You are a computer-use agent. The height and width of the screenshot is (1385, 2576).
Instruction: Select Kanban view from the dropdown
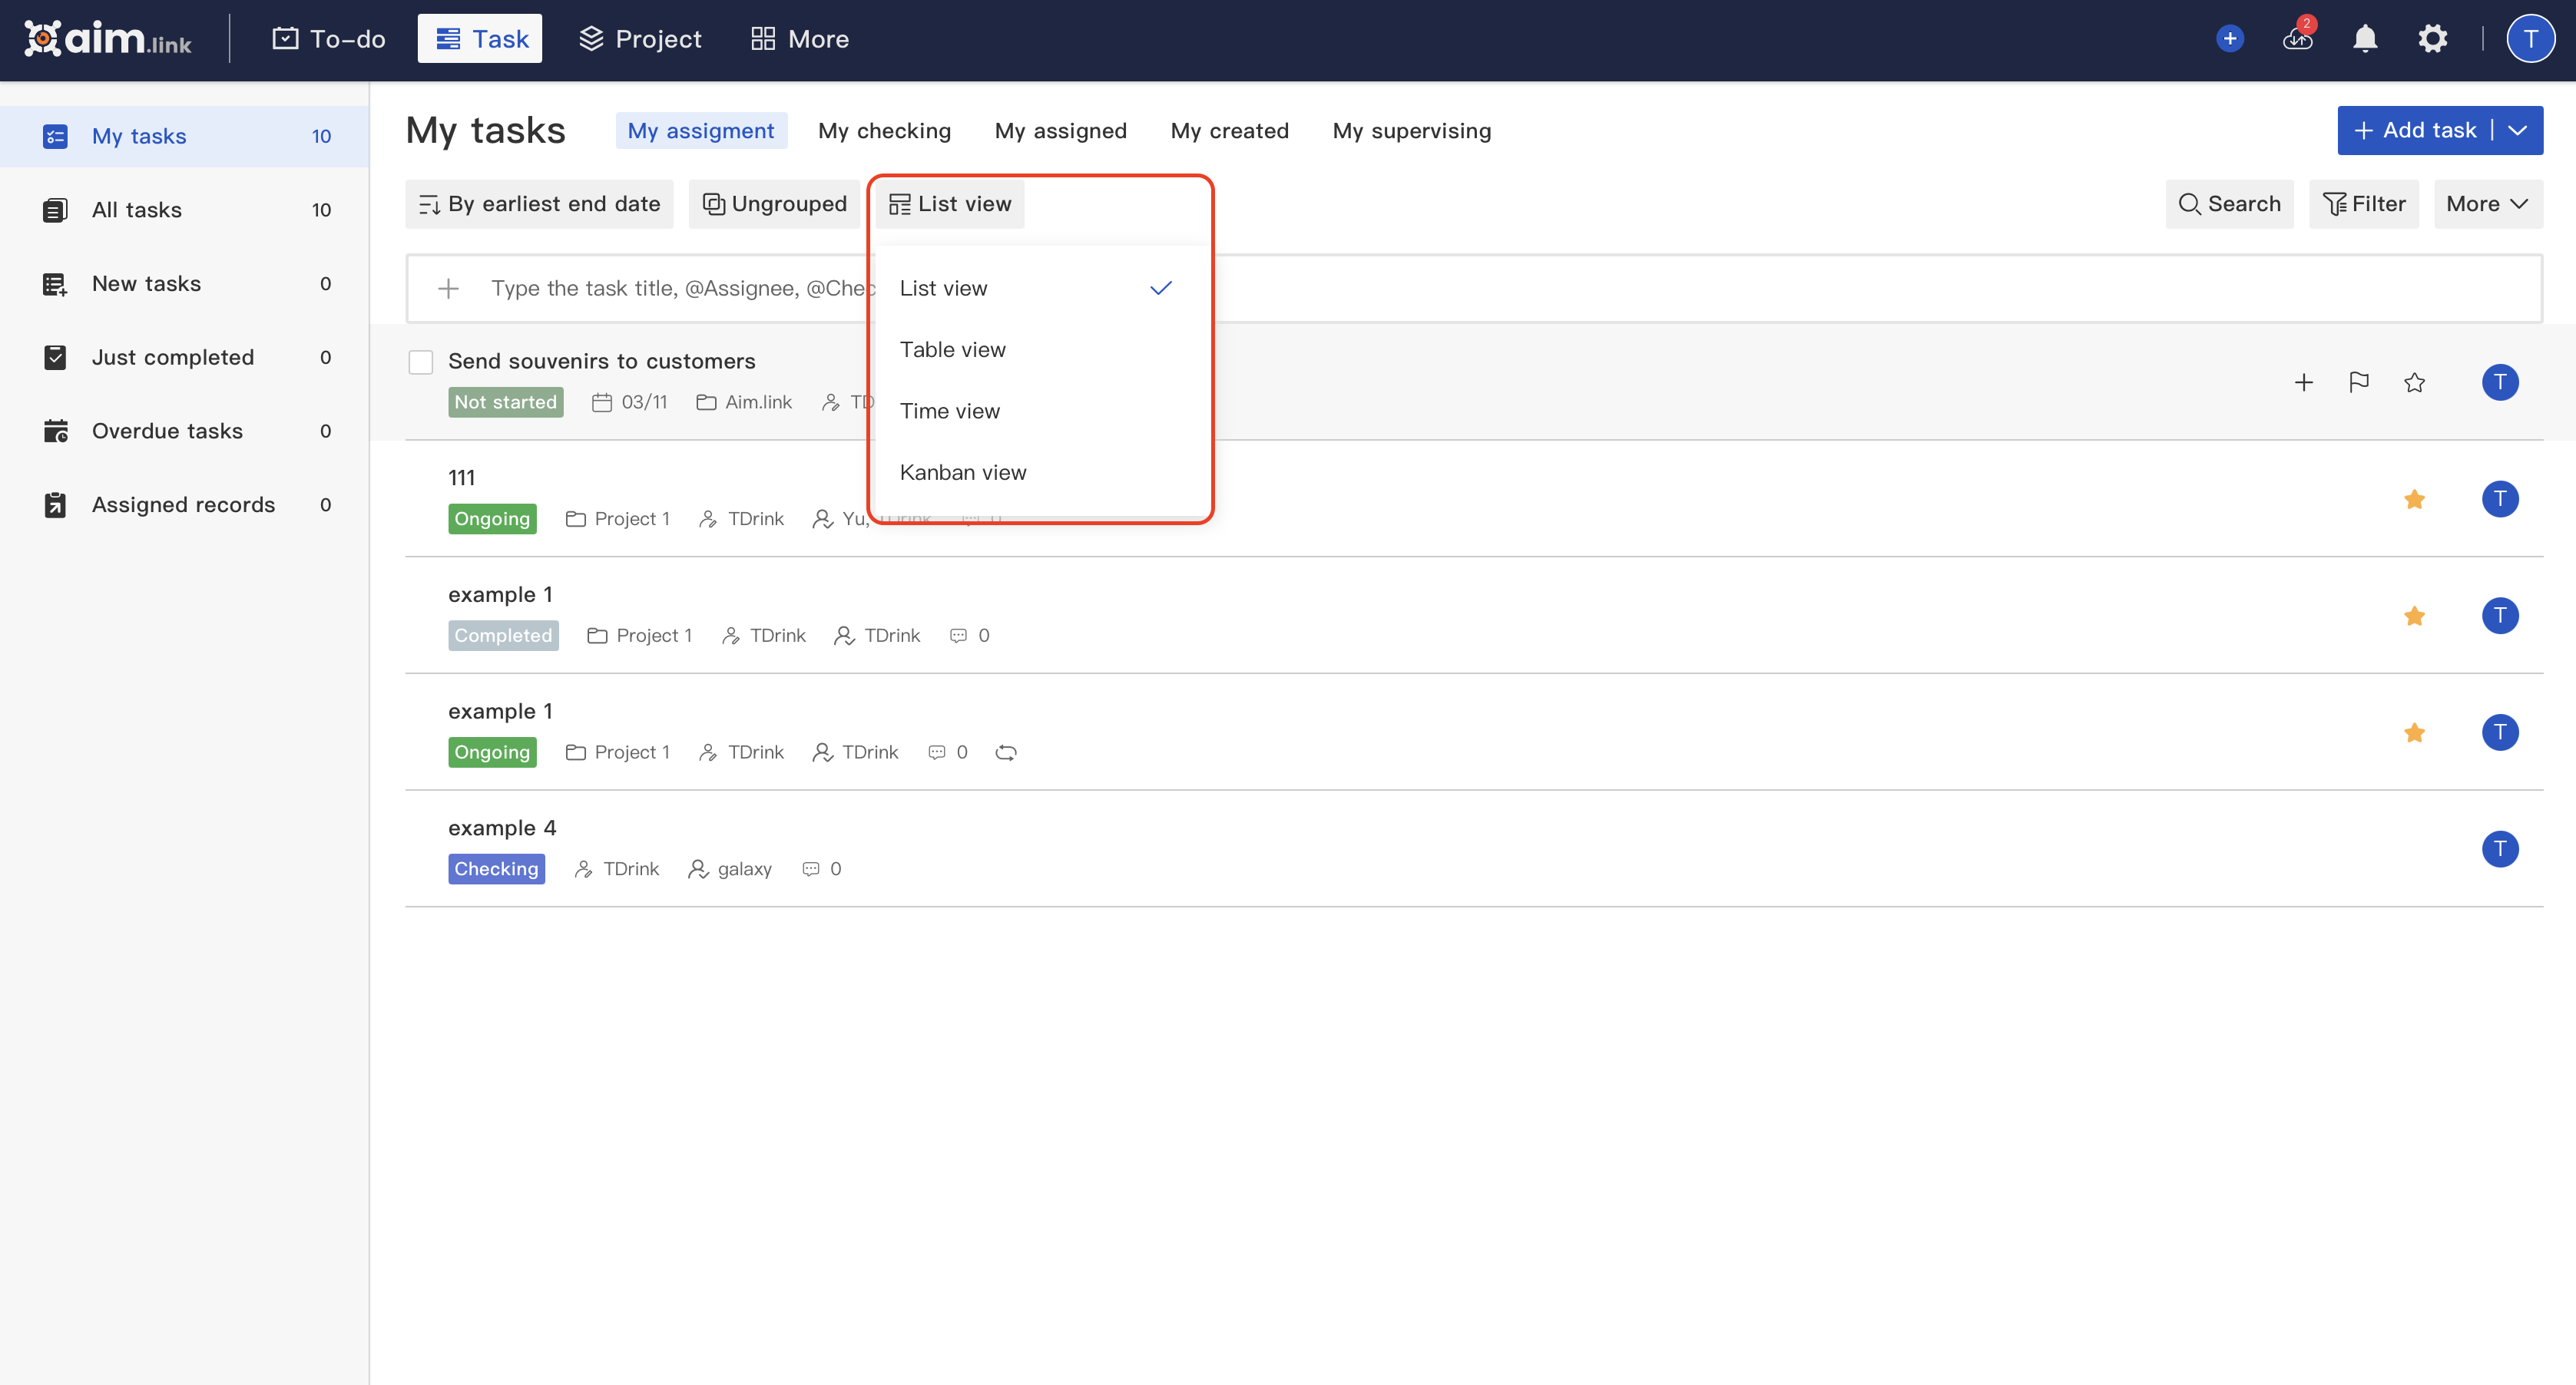click(962, 471)
